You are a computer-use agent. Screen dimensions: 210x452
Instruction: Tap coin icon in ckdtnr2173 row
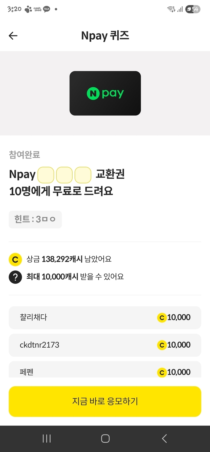coord(162,345)
